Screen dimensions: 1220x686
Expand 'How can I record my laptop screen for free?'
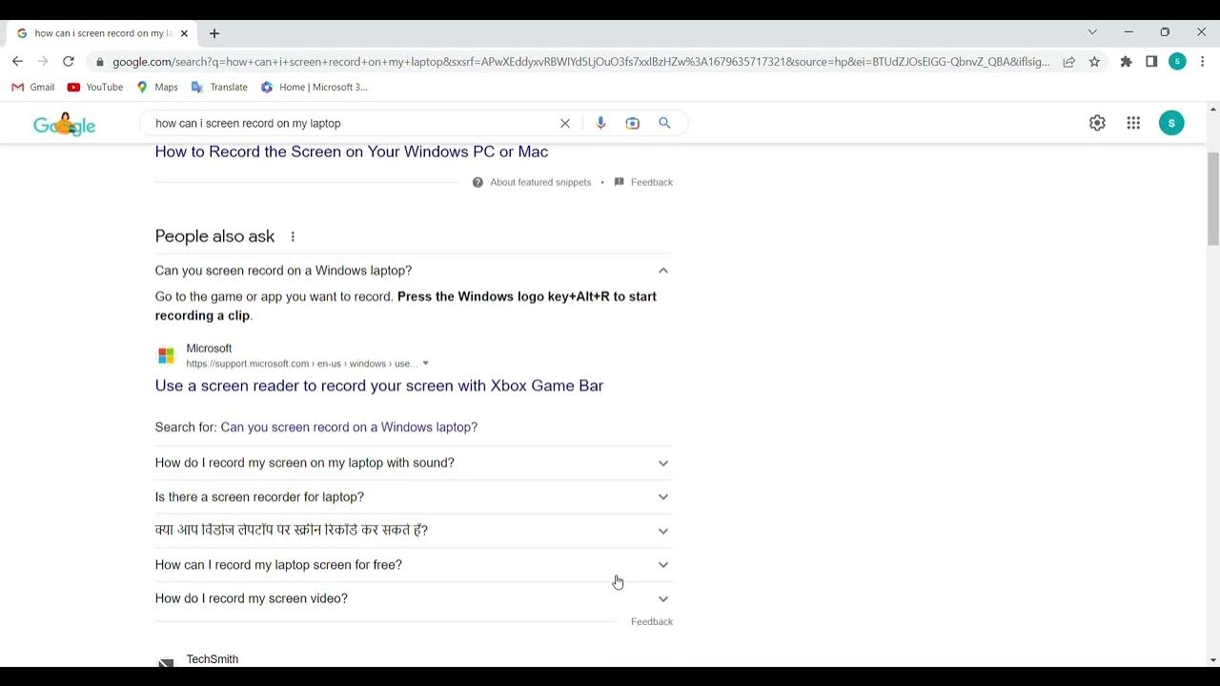click(x=413, y=565)
